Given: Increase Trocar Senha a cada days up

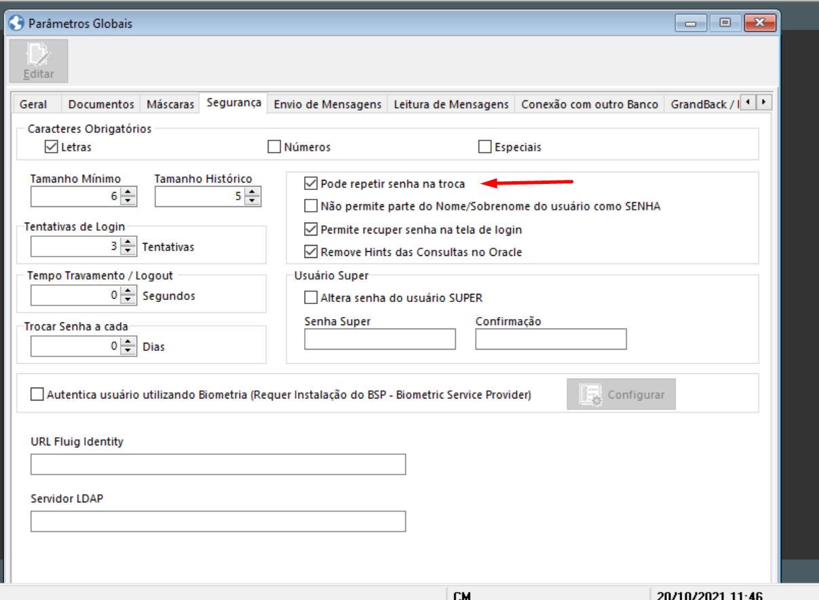Looking at the screenshot, I should click(129, 342).
